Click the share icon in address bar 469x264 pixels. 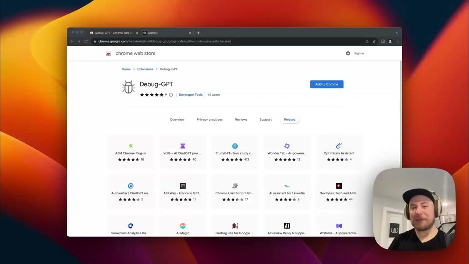[x=367, y=41]
